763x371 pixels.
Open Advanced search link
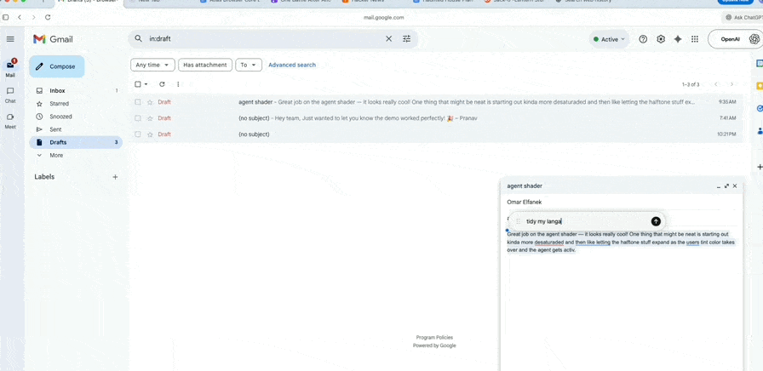click(x=292, y=65)
